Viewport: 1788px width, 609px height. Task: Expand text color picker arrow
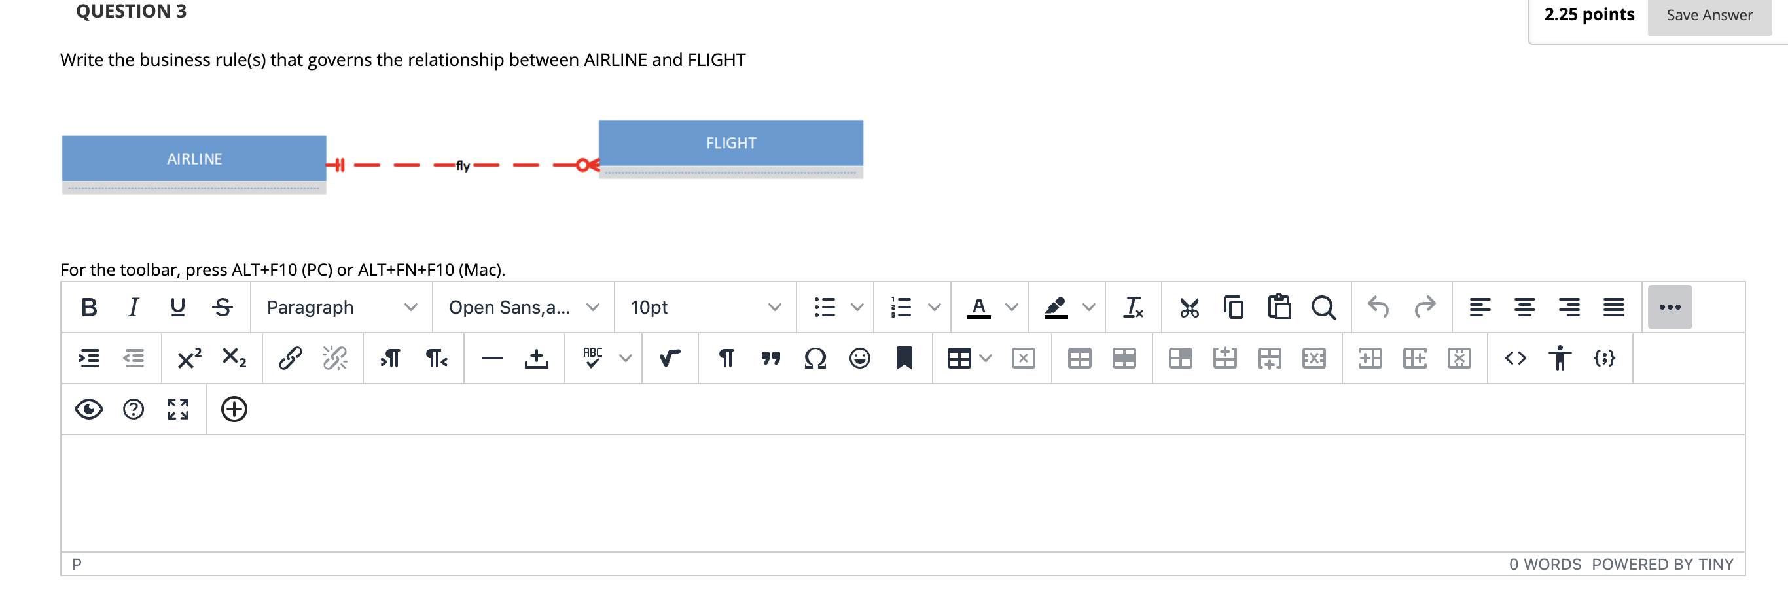(x=1012, y=307)
